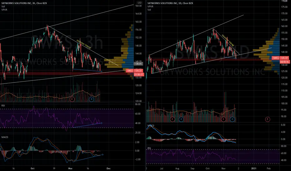
Task: Click upcoming earnings E marker near Feb 2021
Action: coord(268,119)
